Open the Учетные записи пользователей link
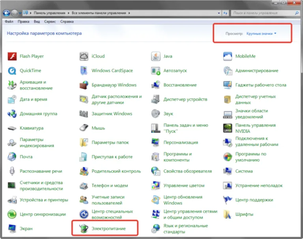The image size is (303, 239). coord(108,200)
